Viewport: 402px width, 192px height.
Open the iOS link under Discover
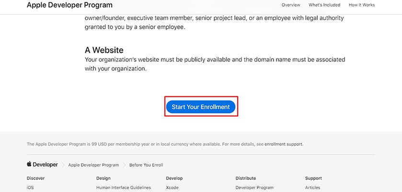tap(30, 187)
